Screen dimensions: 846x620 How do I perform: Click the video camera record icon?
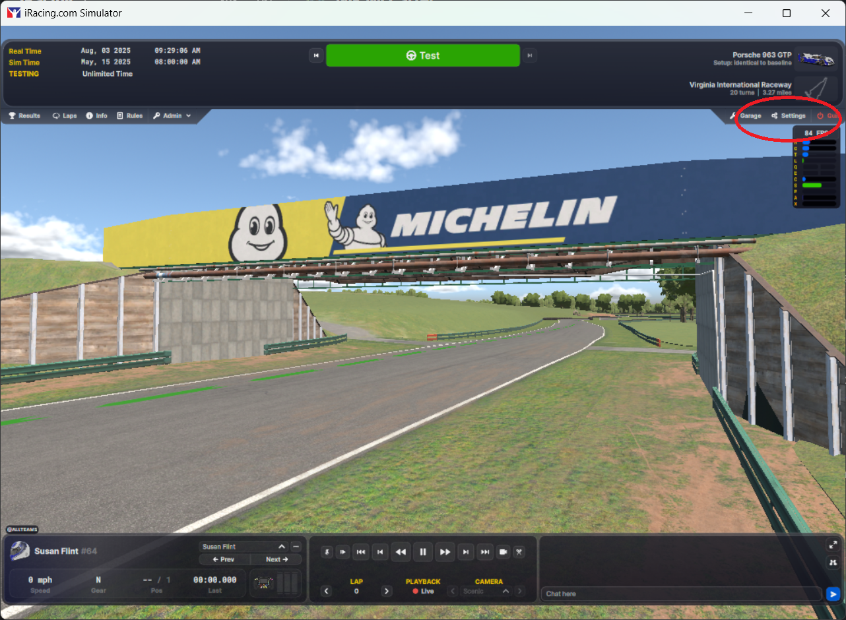503,552
